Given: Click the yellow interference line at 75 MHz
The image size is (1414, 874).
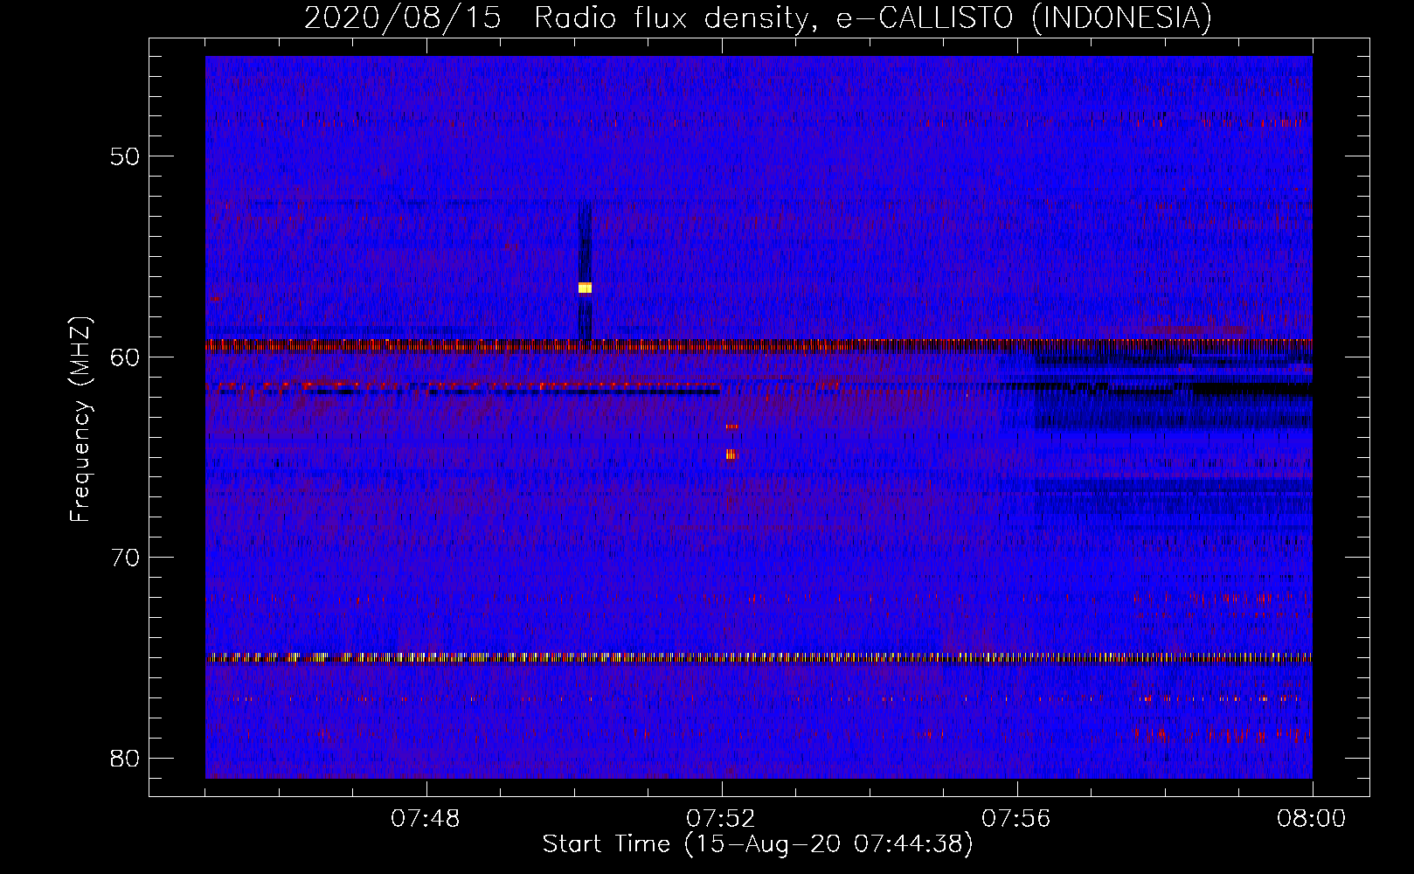Looking at the screenshot, I should pyautogui.click(x=759, y=657).
